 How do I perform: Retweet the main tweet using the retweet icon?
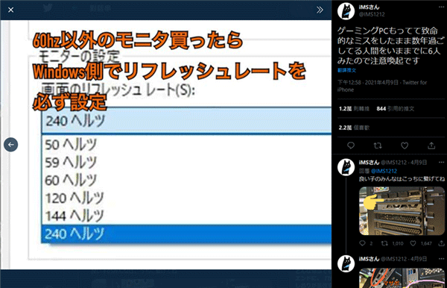[x=378, y=145]
